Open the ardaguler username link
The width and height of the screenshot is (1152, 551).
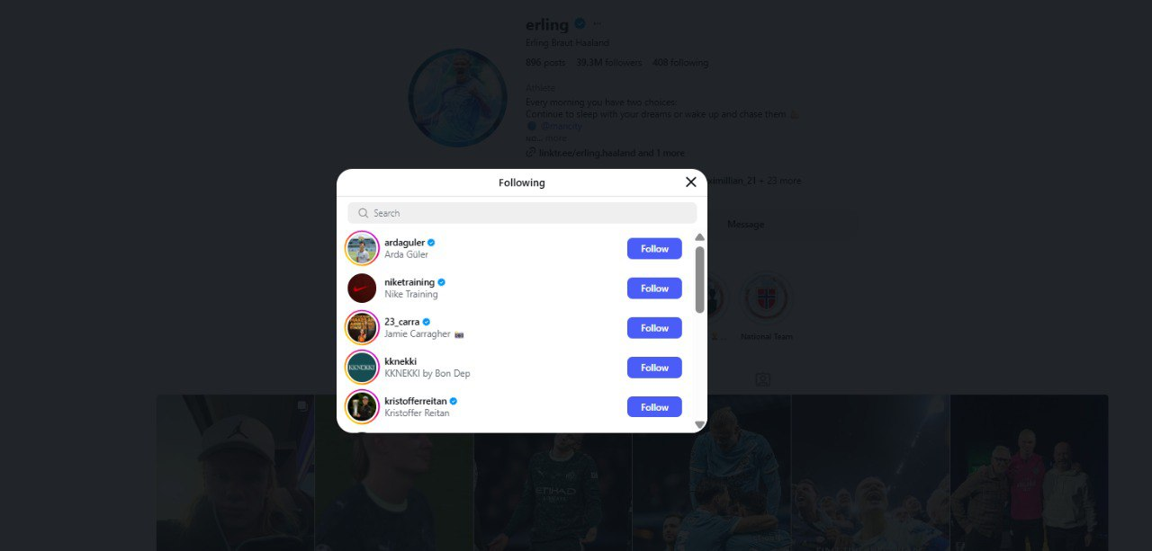[x=404, y=243]
